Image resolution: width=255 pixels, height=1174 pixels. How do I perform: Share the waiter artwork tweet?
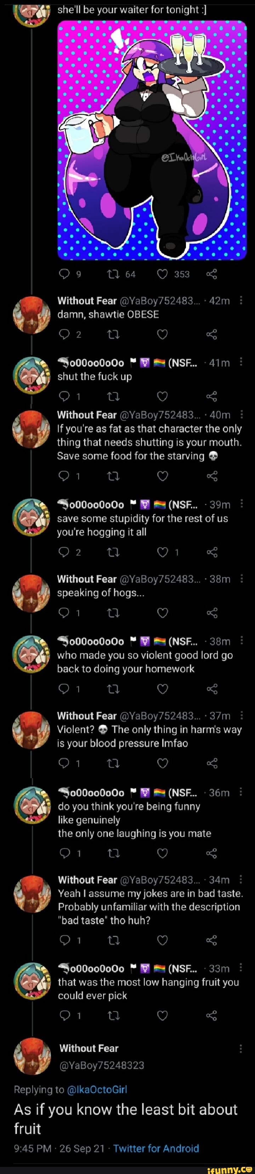tap(212, 274)
